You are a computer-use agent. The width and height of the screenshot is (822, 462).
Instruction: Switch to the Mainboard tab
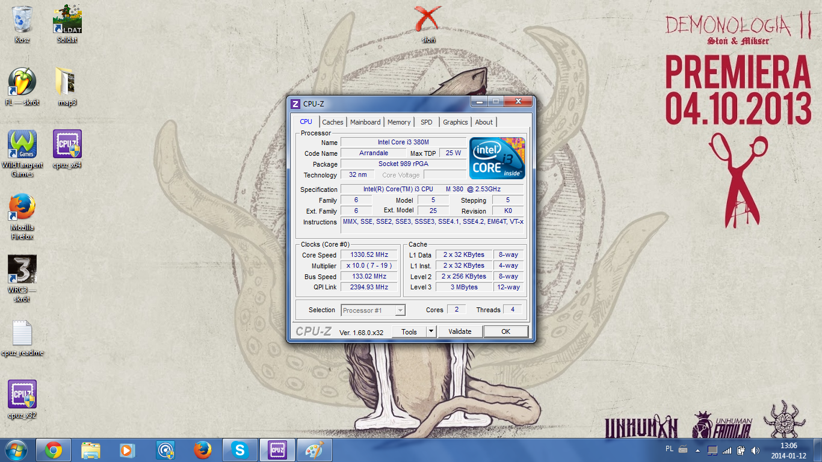pos(365,122)
